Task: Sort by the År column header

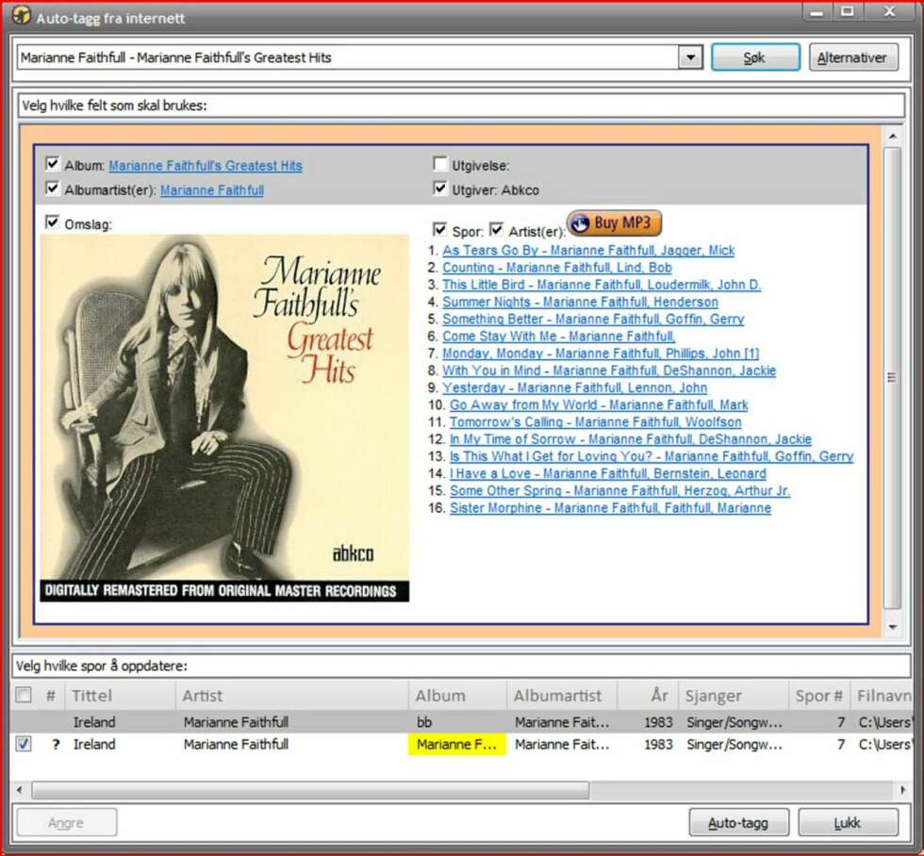Action: (x=649, y=696)
